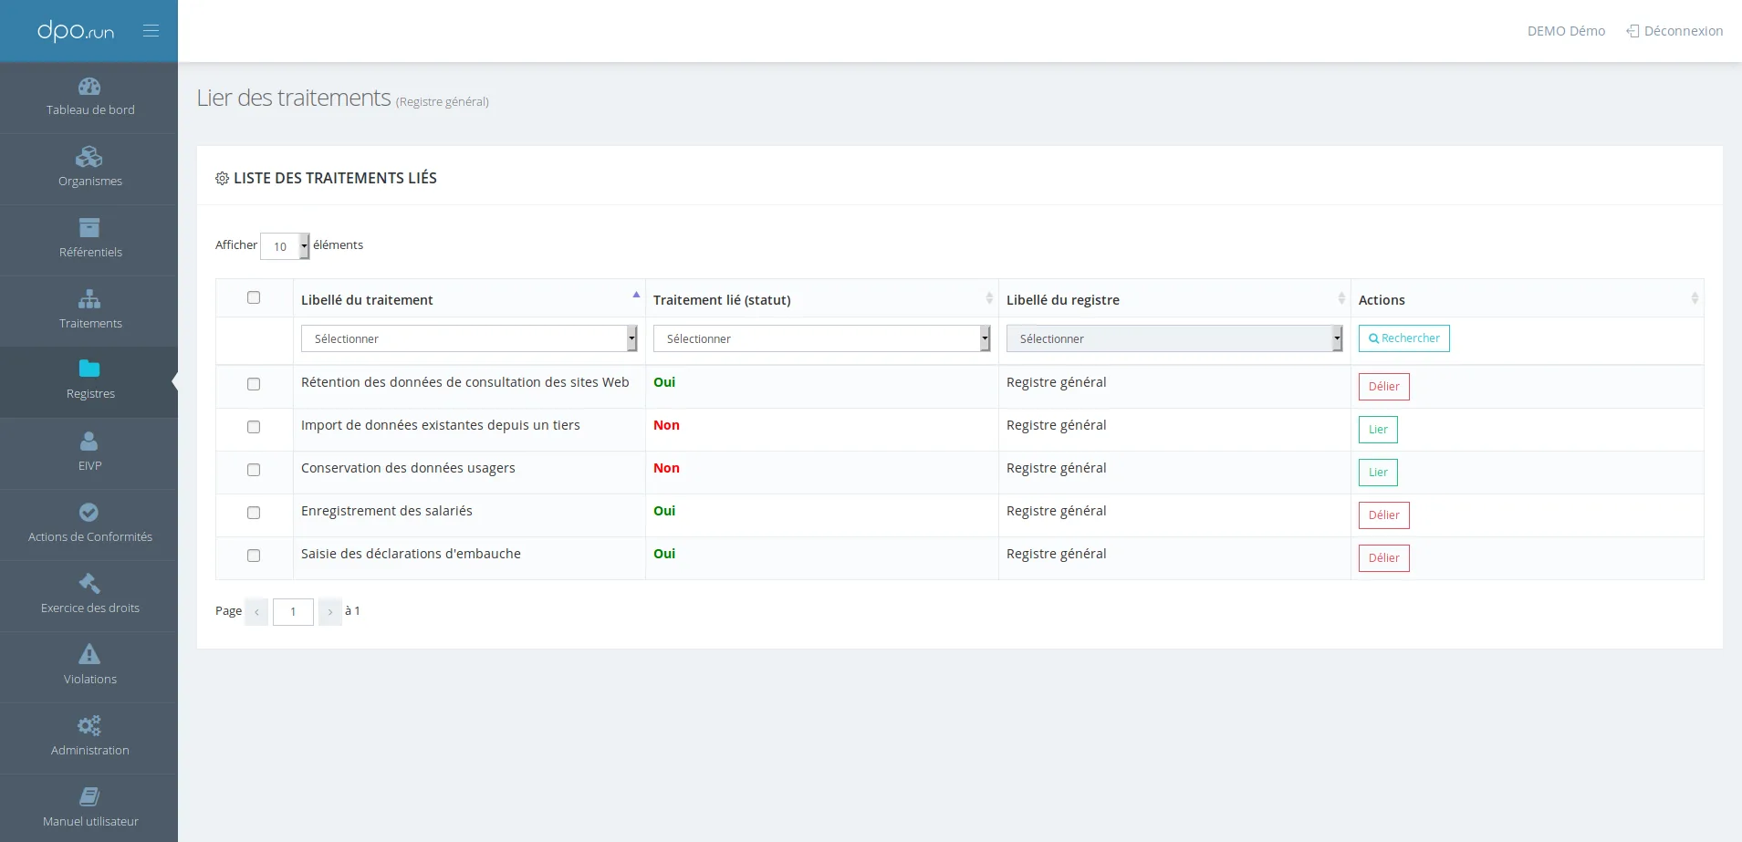Check Conservation des données usagers checkbox
Viewport: 1742px width, 842px height.
254,470
